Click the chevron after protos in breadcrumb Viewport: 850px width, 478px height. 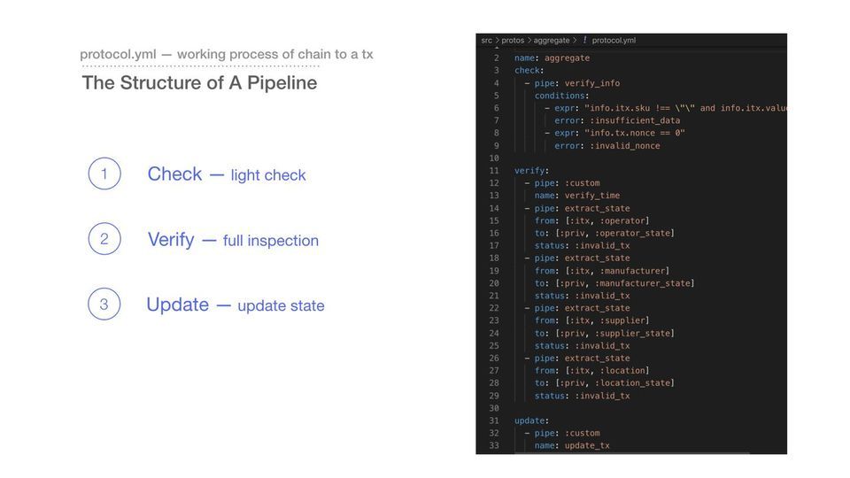pos(529,41)
